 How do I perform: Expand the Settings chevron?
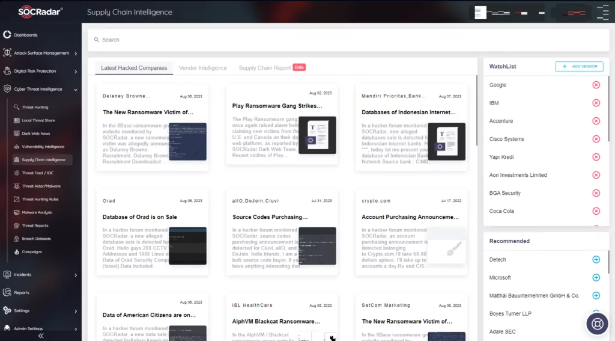76,311
